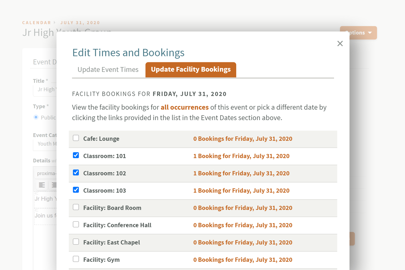Screen dimensions: 405x270
Task: Switch to the Update Event Times tab
Action: coord(107,69)
